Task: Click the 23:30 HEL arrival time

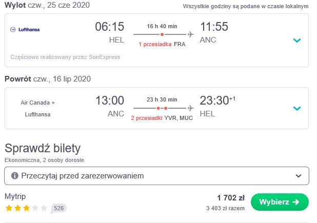Action: (214, 100)
